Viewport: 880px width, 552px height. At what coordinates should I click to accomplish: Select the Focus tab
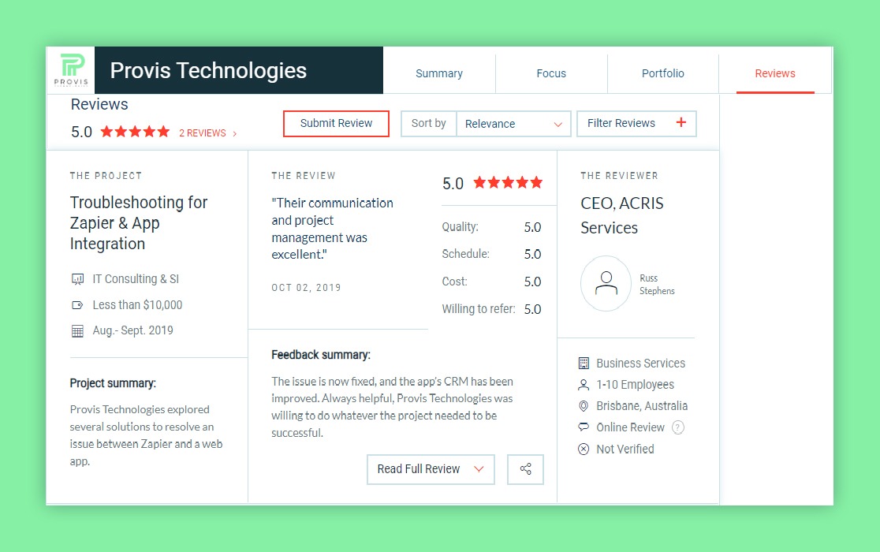pyautogui.click(x=551, y=73)
